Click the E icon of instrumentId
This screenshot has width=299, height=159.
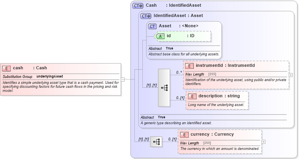coord(189,66)
